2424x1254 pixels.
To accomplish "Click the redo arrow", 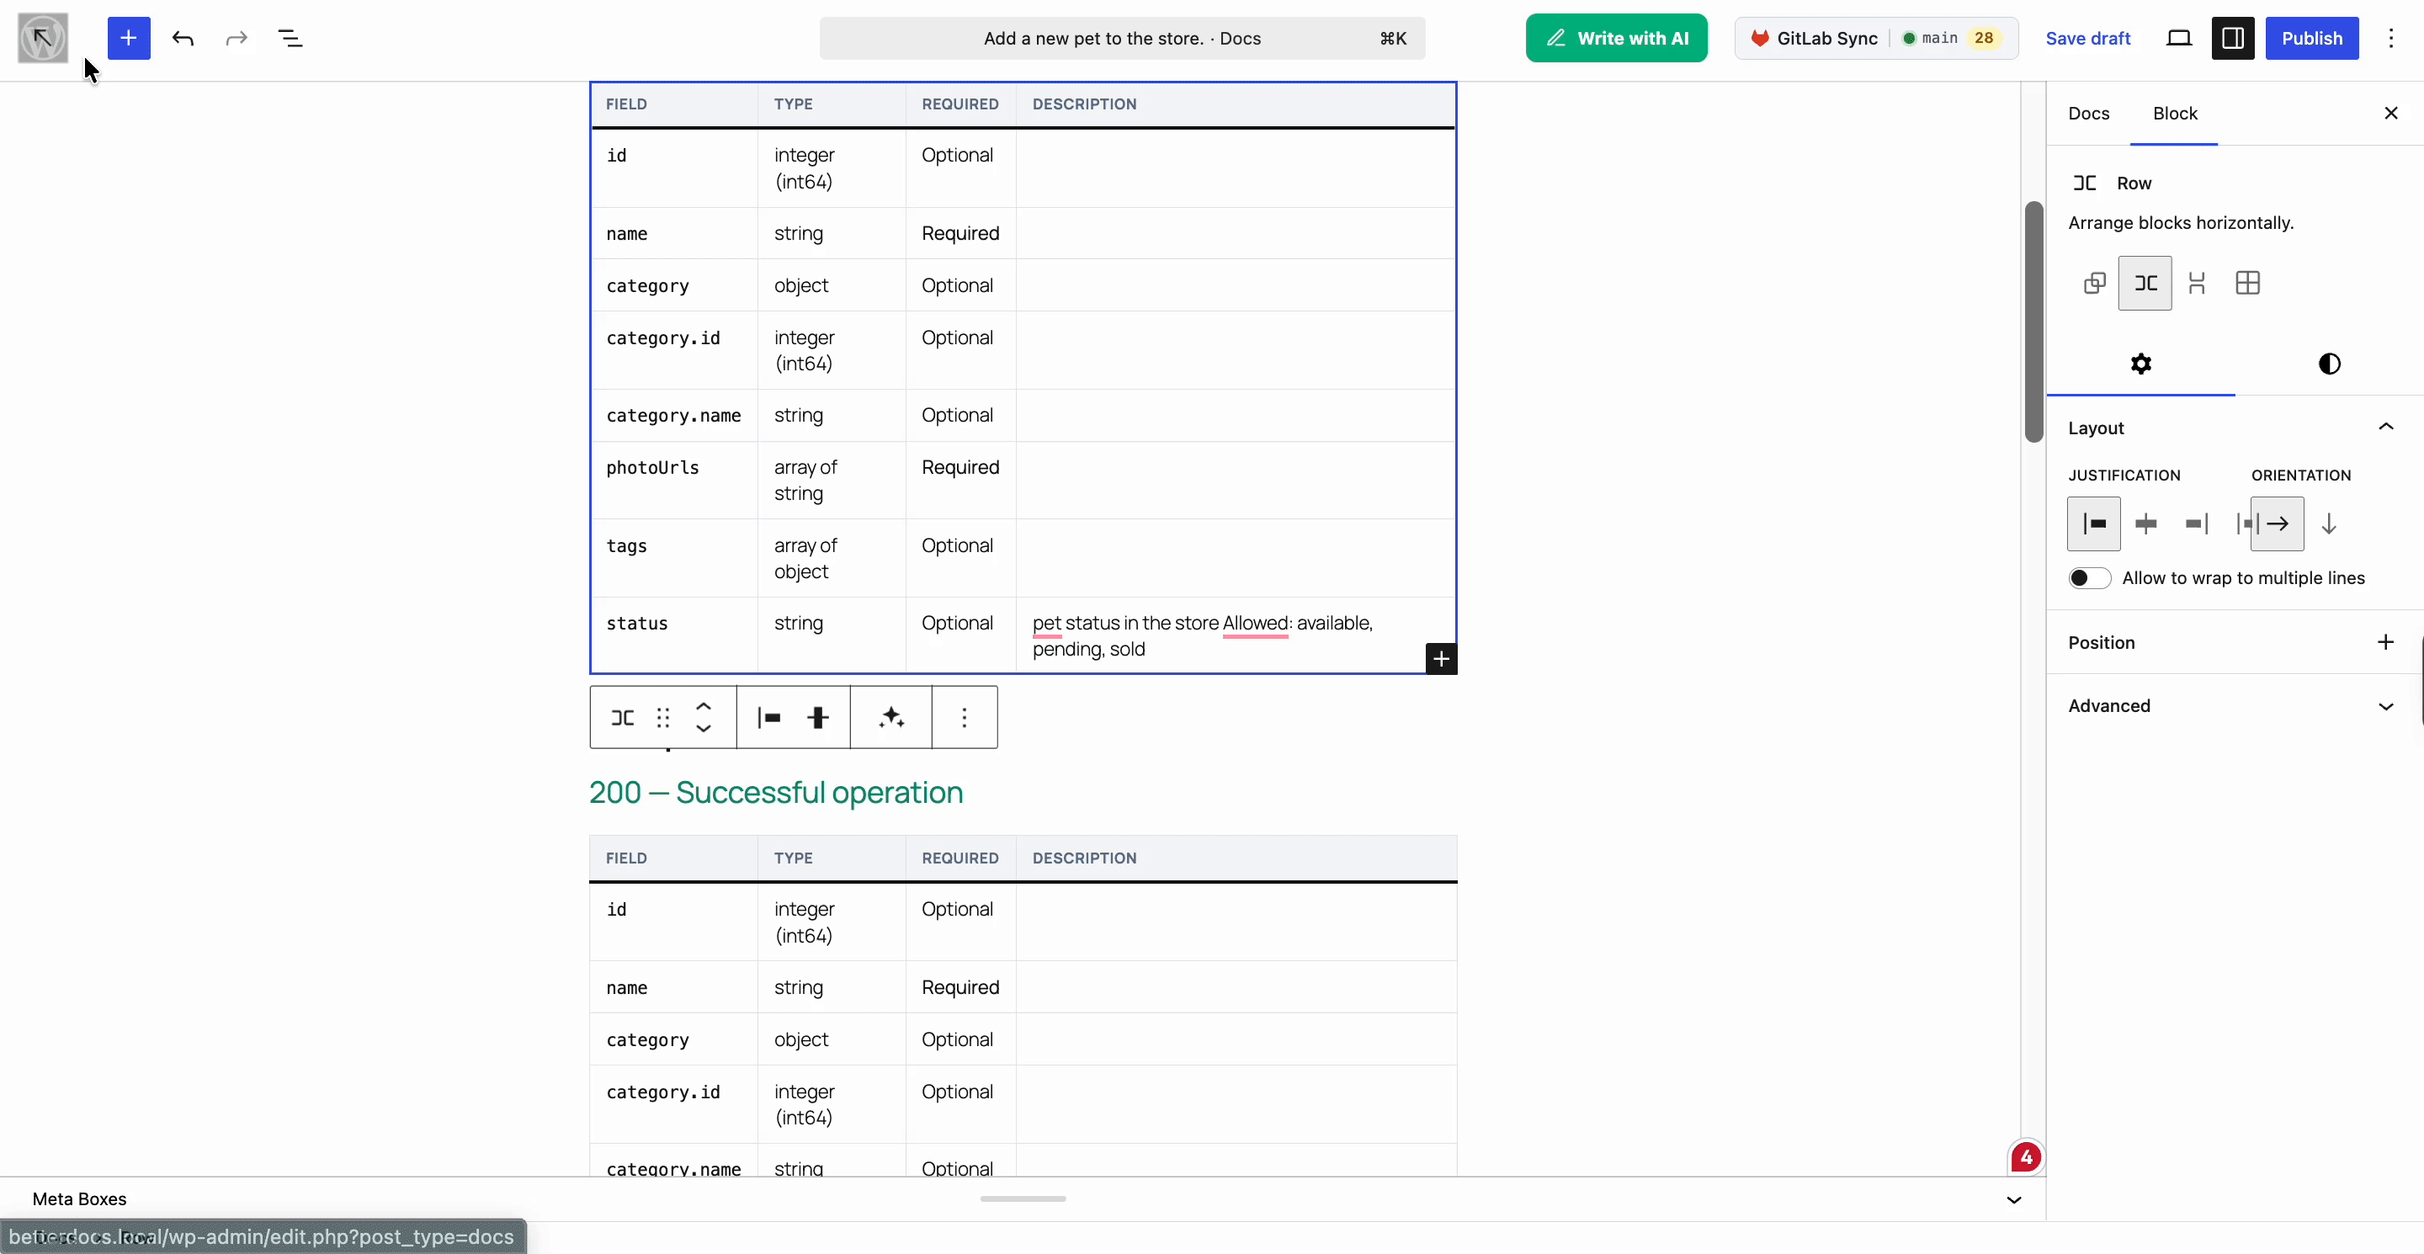I will [237, 38].
